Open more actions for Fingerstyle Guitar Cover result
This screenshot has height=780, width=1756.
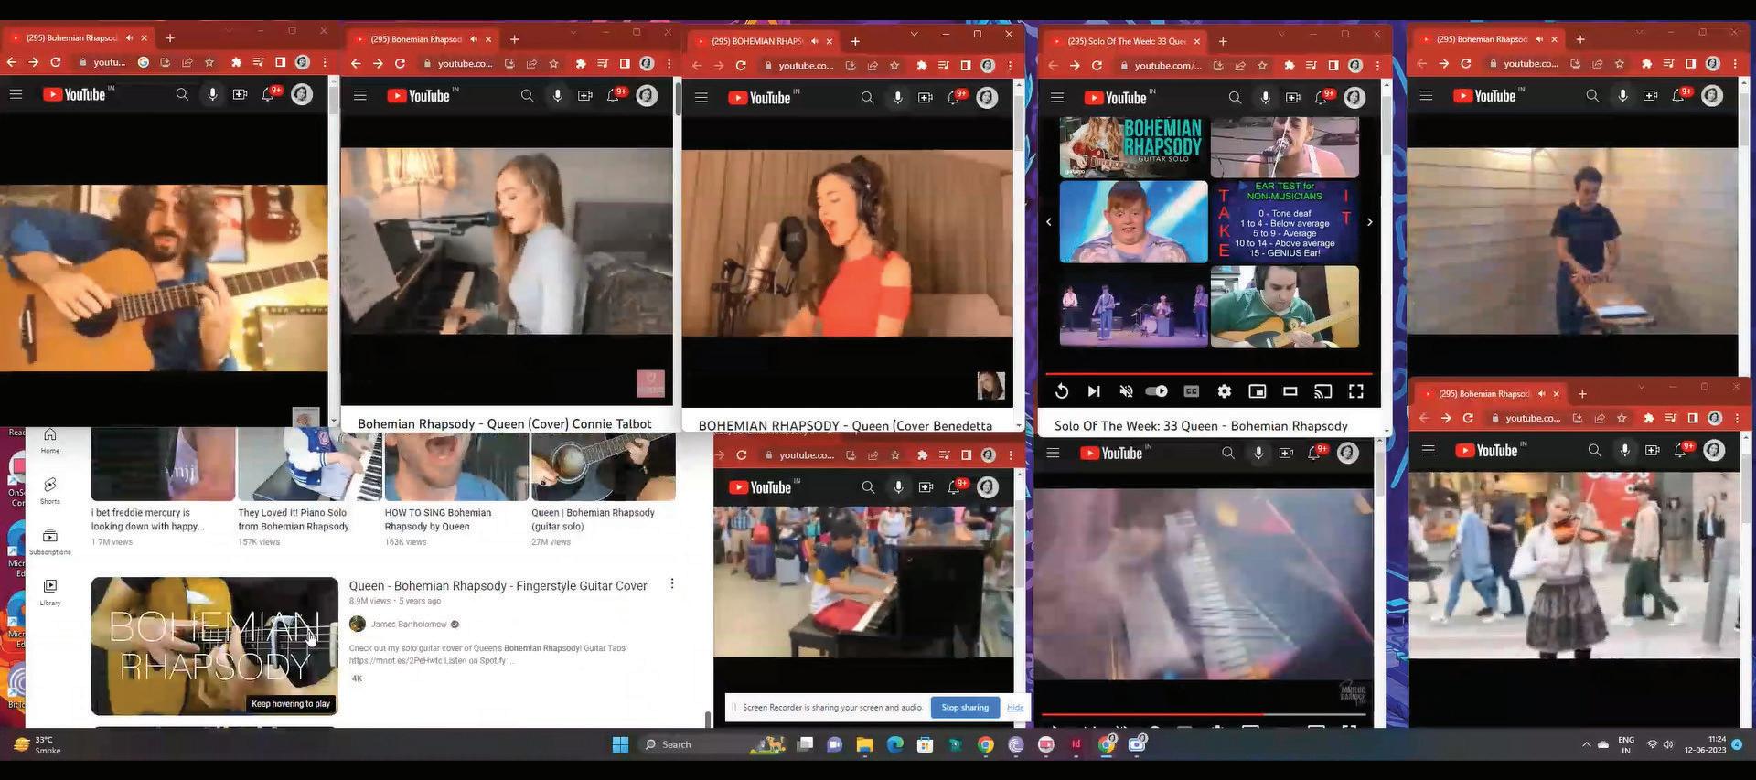tap(672, 583)
